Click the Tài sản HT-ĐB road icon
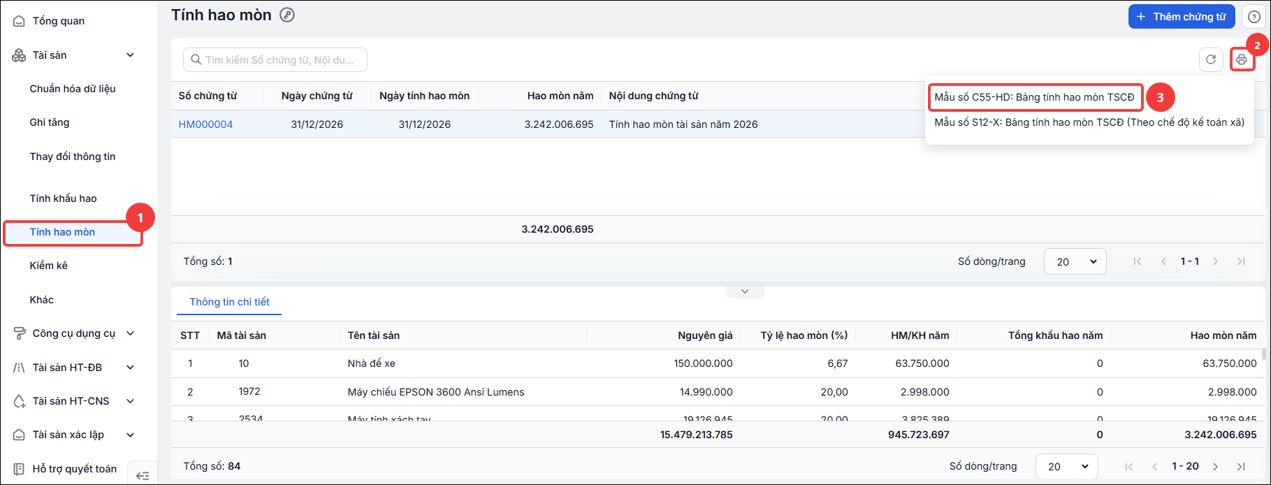 tap(19, 368)
